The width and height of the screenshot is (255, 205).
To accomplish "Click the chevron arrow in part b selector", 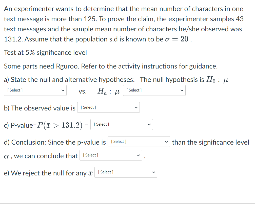I will (136, 107).
